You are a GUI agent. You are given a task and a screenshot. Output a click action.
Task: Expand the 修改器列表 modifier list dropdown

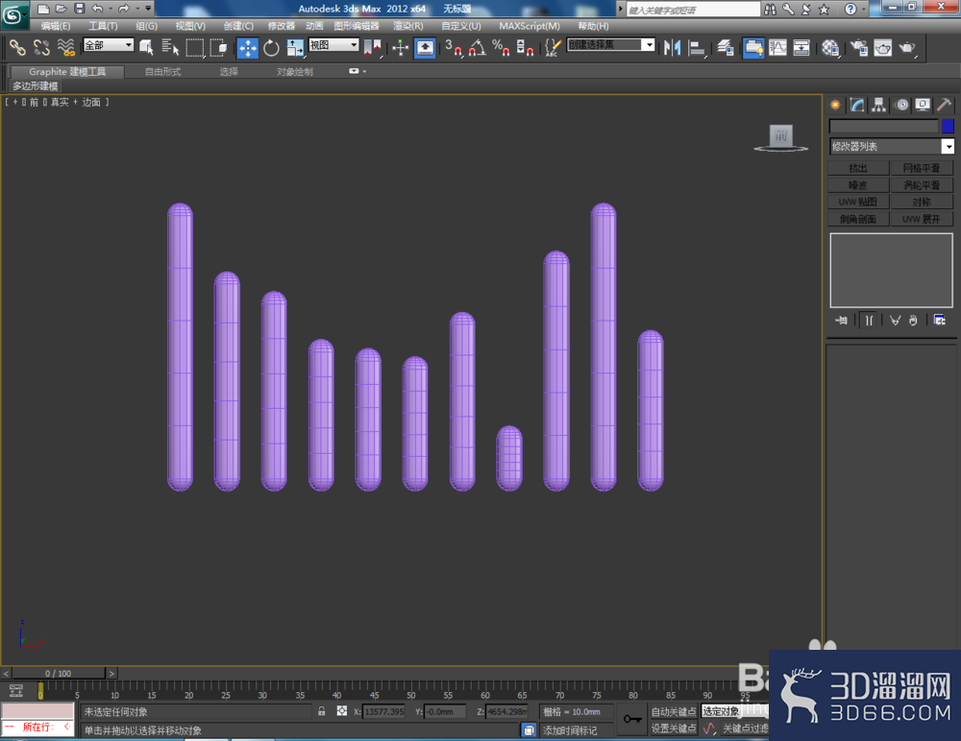click(893, 146)
